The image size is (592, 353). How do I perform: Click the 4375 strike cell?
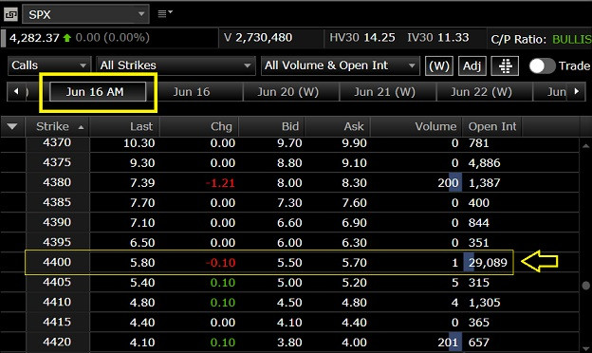pos(57,162)
